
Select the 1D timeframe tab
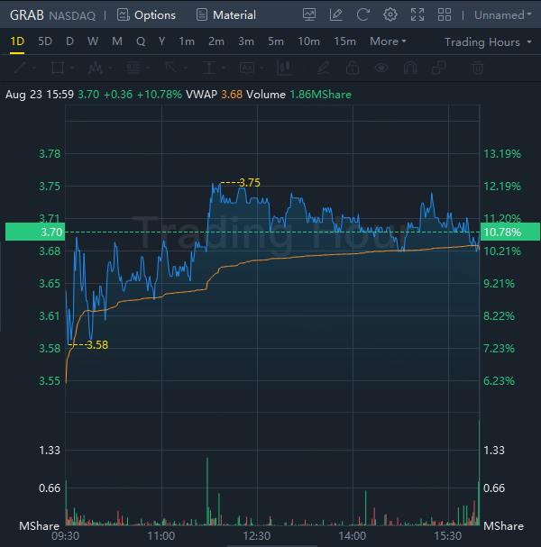pos(17,41)
